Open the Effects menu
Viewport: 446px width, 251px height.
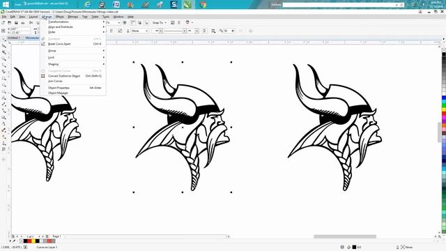pyautogui.click(x=60, y=17)
